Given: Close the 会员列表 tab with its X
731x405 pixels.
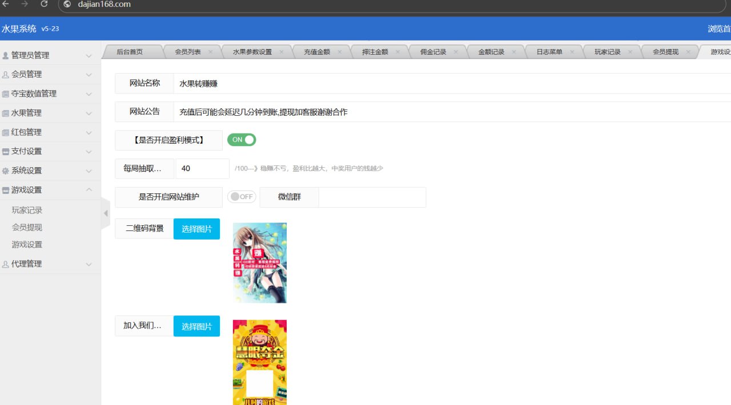Looking at the screenshot, I should coord(210,52).
